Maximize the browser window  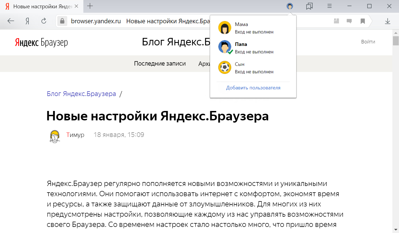tap(369, 6)
